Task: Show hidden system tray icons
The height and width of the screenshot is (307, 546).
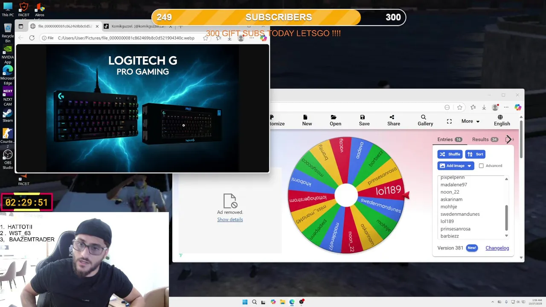Action: point(493,302)
